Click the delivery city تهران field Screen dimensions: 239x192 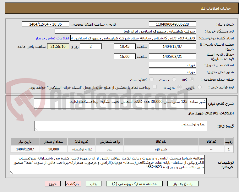(172, 72)
